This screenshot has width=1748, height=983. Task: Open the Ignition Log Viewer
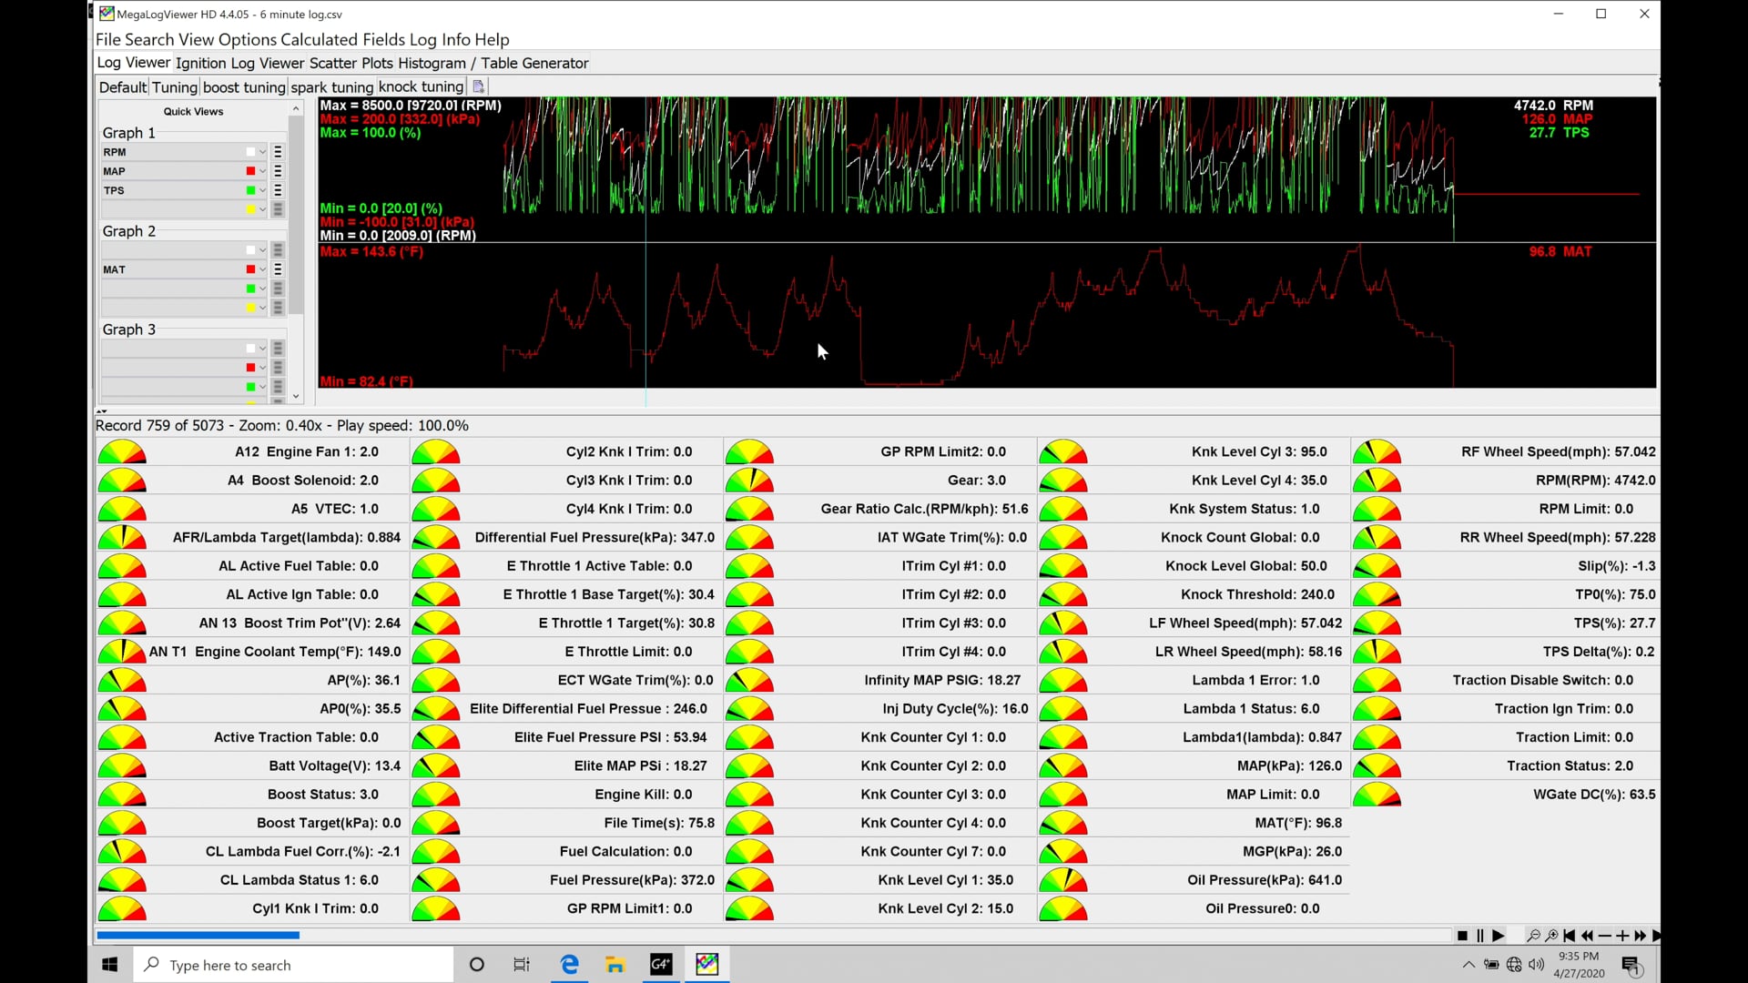coord(240,63)
